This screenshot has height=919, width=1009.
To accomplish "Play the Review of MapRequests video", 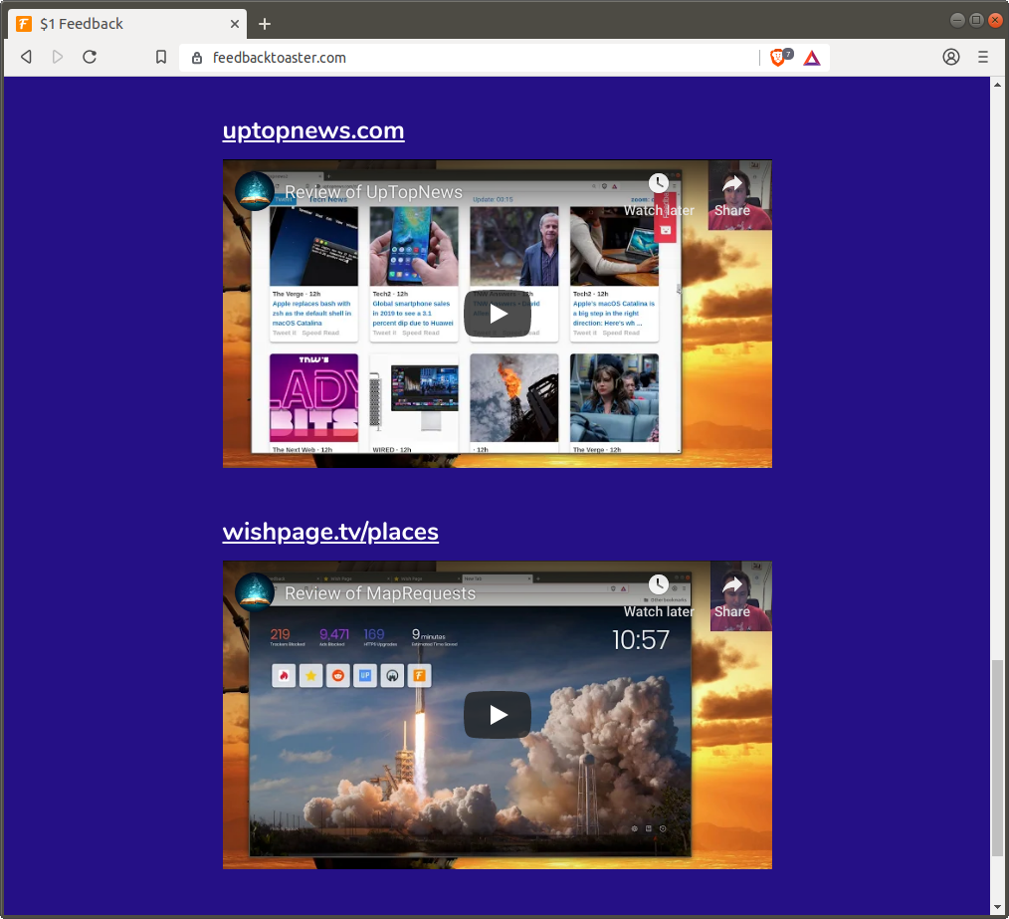I will coord(498,715).
